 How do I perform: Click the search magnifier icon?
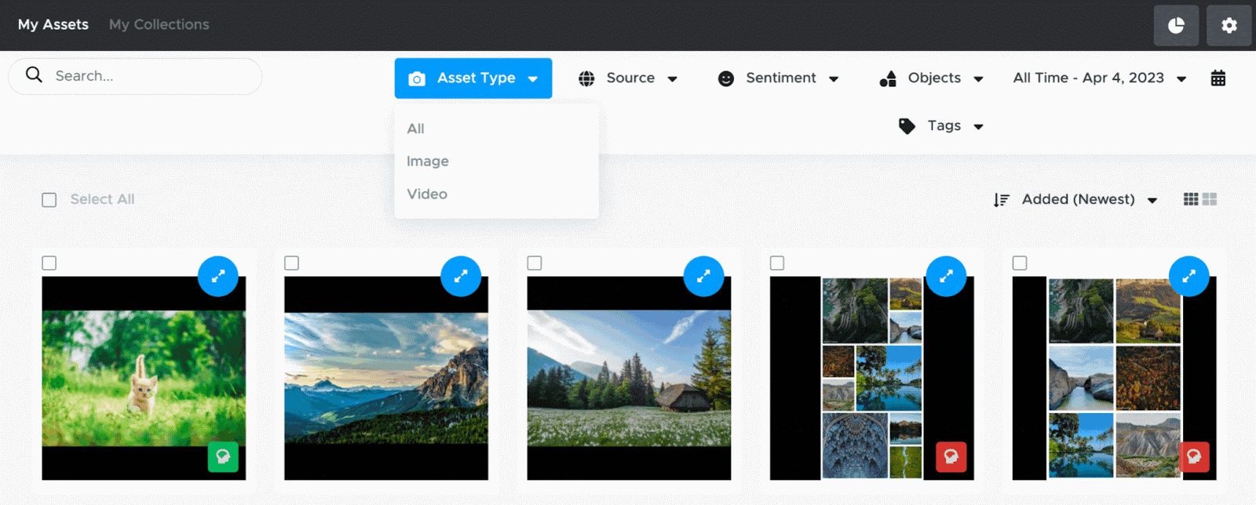(34, 74)
